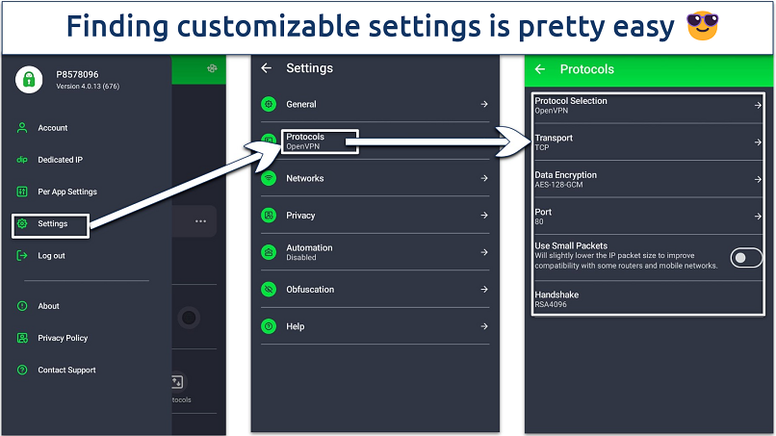The width and height of the screenshot is (776, 436).
Task: Open the Transport TCP option arrow
Action: [x=759, y=142]
